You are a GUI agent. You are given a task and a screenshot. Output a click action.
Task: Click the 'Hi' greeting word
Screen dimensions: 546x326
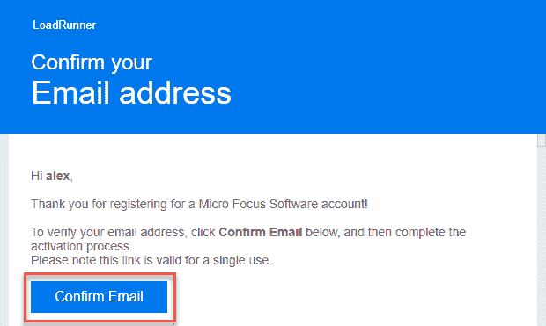click(37, 176)
